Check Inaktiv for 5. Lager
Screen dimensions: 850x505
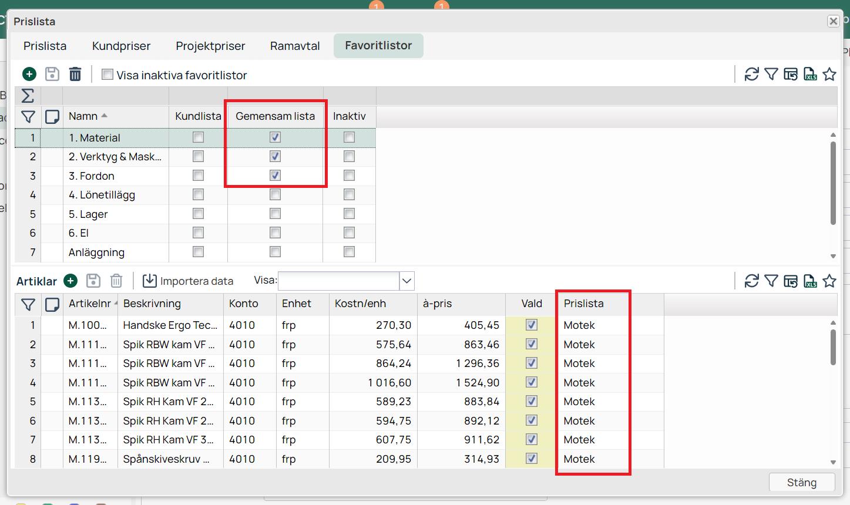click(x=349, y=214)
